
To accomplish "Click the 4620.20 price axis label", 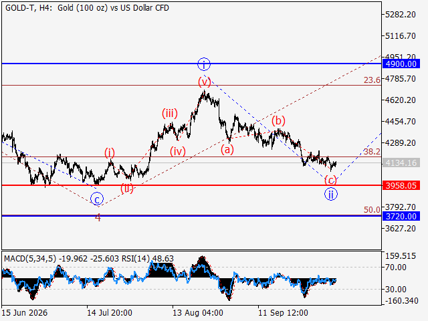I will 401,100.
